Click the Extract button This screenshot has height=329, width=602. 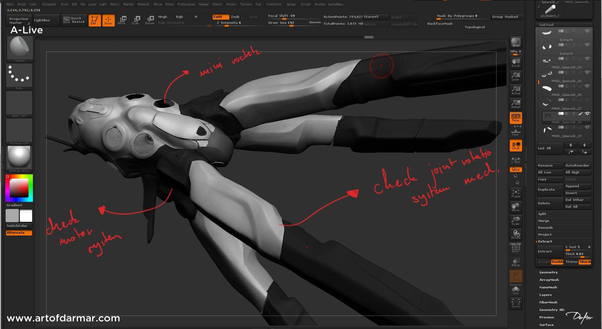(x=550, y=252)
